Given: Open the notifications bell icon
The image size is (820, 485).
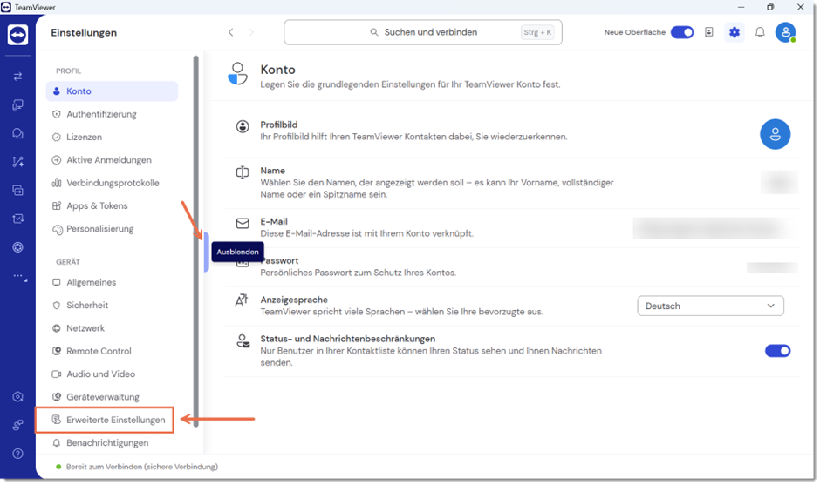Looking at the screenshot, I should 760,32.
